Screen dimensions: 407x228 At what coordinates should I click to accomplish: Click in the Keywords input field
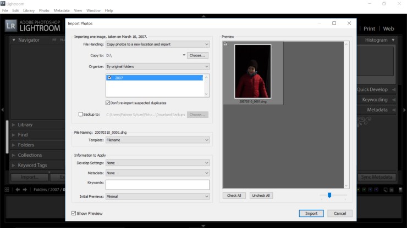(157, 185)
